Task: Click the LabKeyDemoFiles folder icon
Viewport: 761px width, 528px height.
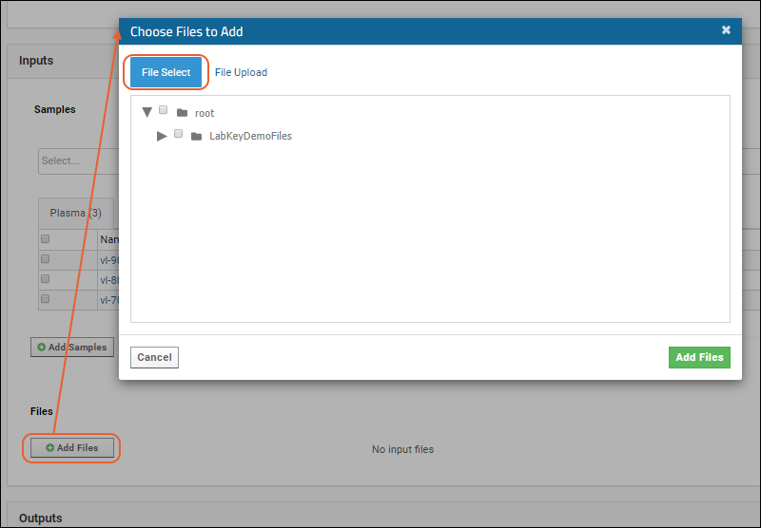Action: (x=197, y=137)
